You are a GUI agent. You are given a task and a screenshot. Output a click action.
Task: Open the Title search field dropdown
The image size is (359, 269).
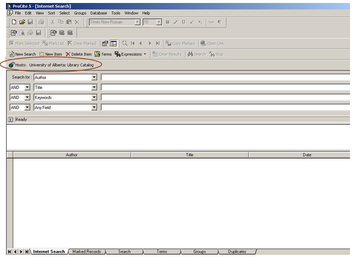(94, 87)
